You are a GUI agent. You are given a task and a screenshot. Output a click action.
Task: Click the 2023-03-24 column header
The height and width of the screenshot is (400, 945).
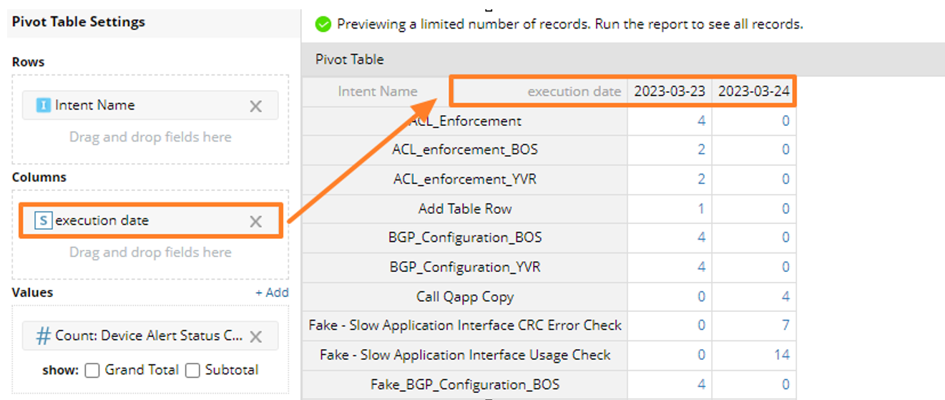(x=754, y=91)
